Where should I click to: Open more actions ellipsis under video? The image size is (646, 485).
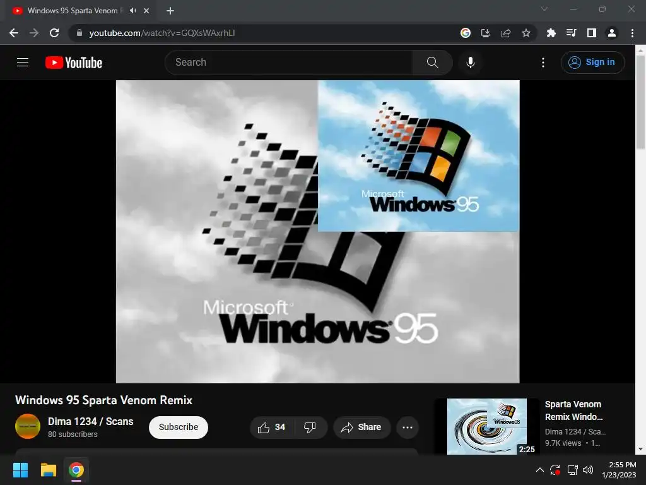coord(408,428)
